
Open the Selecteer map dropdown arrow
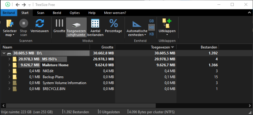[13, 35]
